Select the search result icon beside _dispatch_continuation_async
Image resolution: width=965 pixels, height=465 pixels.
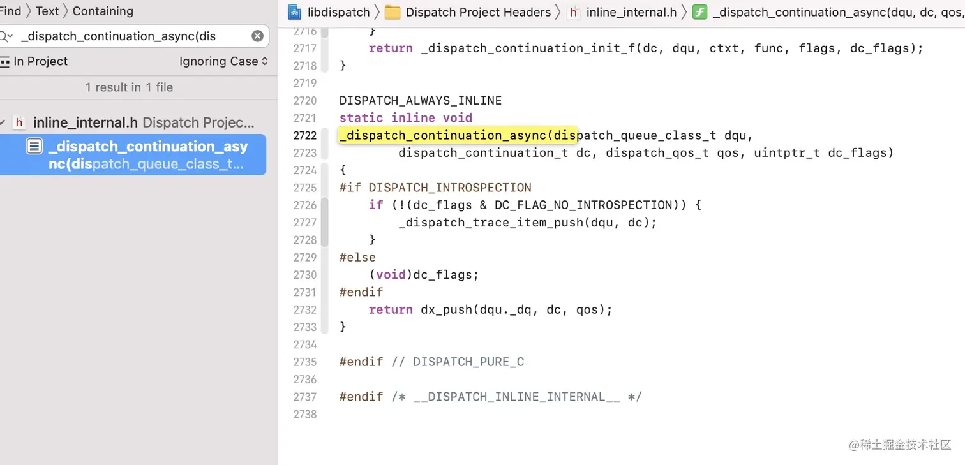[x=34, y=146]
